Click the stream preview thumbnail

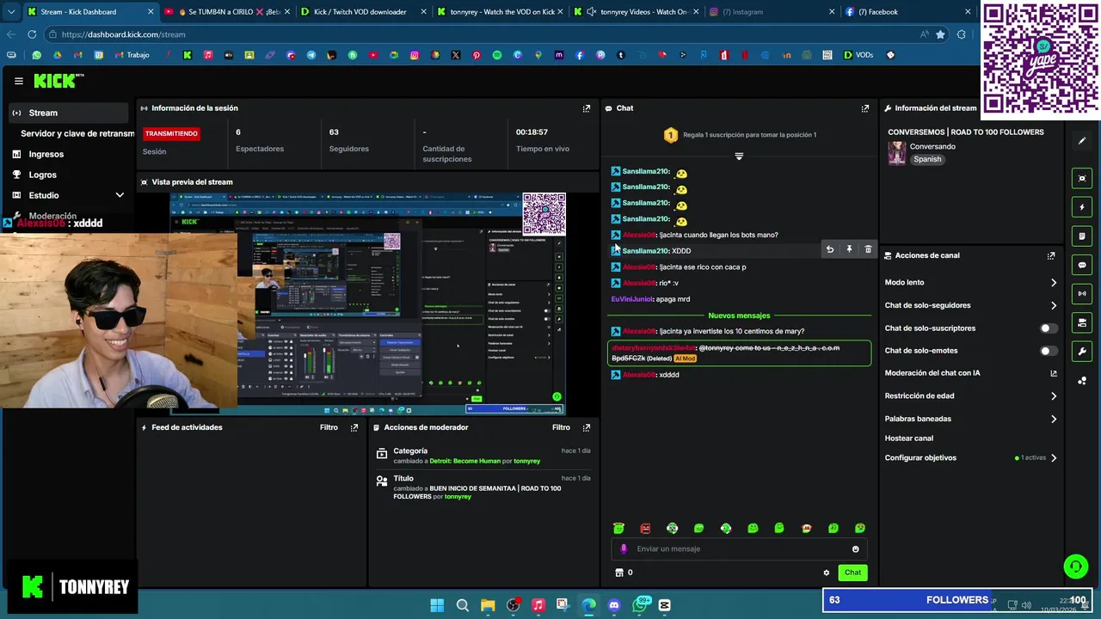coord(368,303)
